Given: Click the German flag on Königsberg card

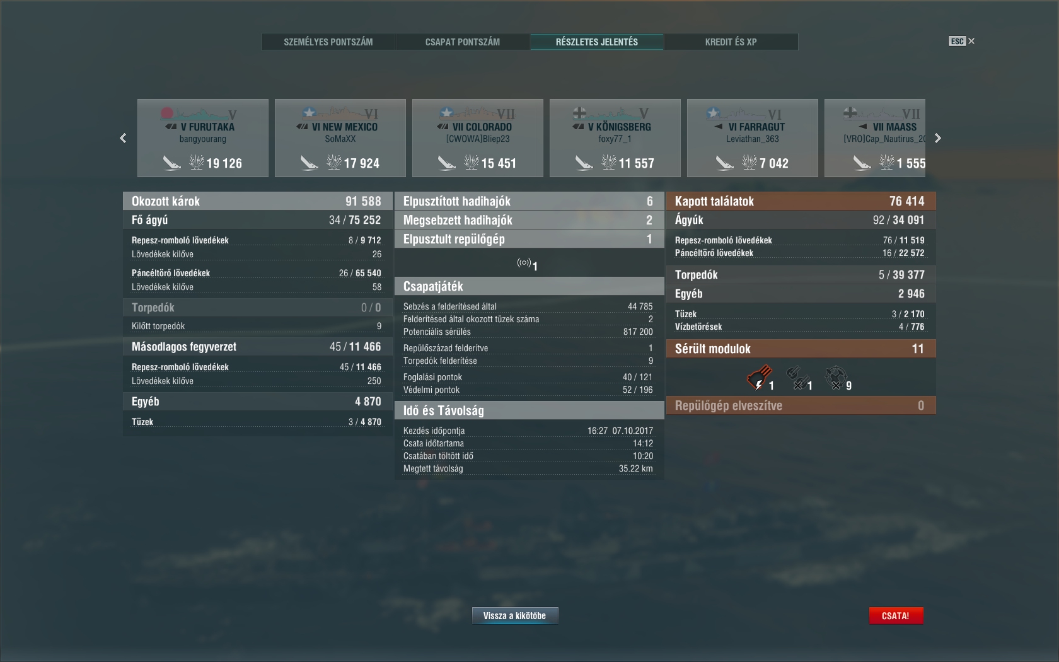Looking at the screenshot, I should coord(579,113).
